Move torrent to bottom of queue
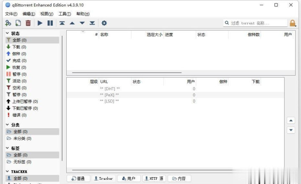Viewport: 301px width, 184px height. click(x=92, y=23)
